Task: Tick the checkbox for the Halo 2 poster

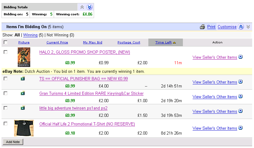Action: [x=5, y=52]
